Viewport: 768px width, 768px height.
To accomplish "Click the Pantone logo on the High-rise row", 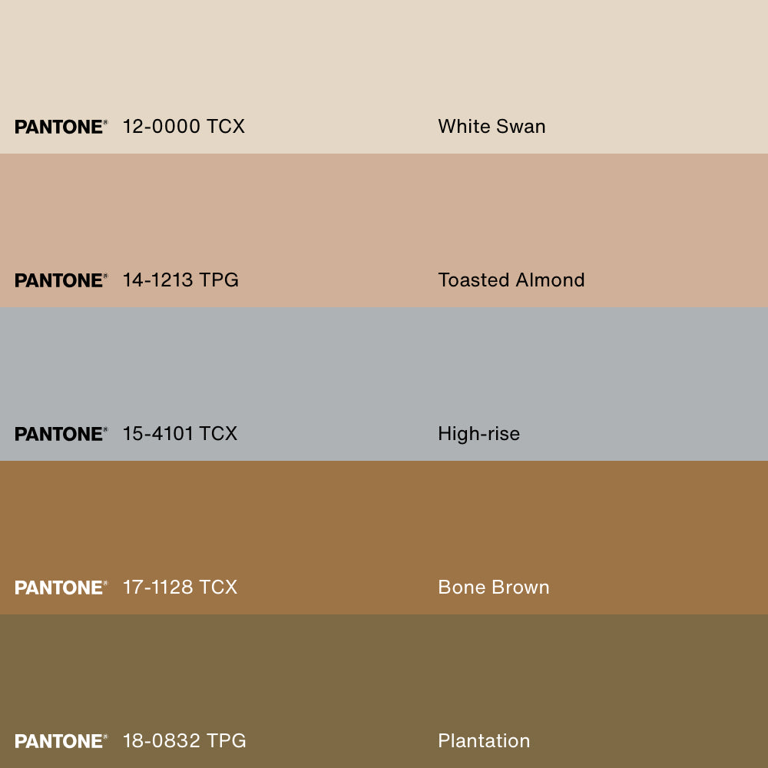I will pyautogui.click(x=61, y=434).
